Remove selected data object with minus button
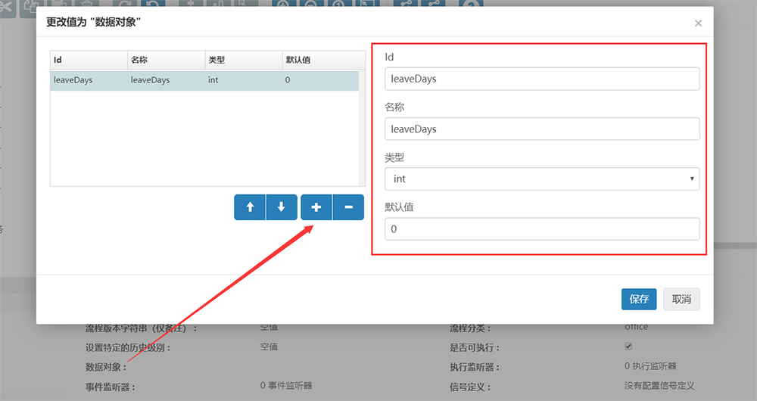757x401 pixels. 348,207
